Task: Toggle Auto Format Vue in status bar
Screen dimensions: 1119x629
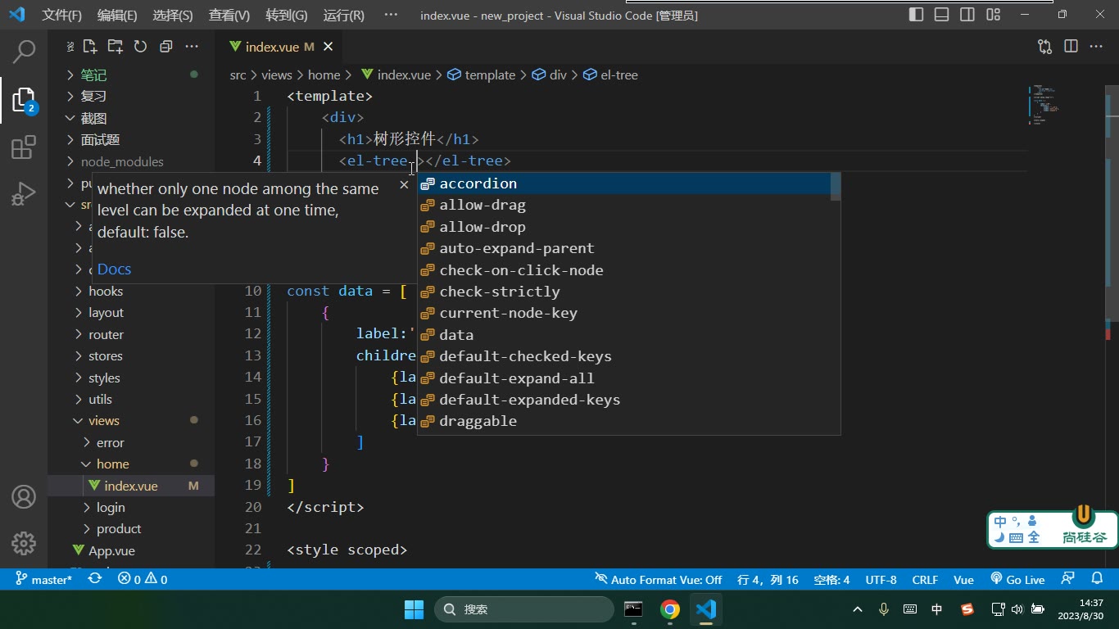Action: pyautogui.click(x=659, y=579)
